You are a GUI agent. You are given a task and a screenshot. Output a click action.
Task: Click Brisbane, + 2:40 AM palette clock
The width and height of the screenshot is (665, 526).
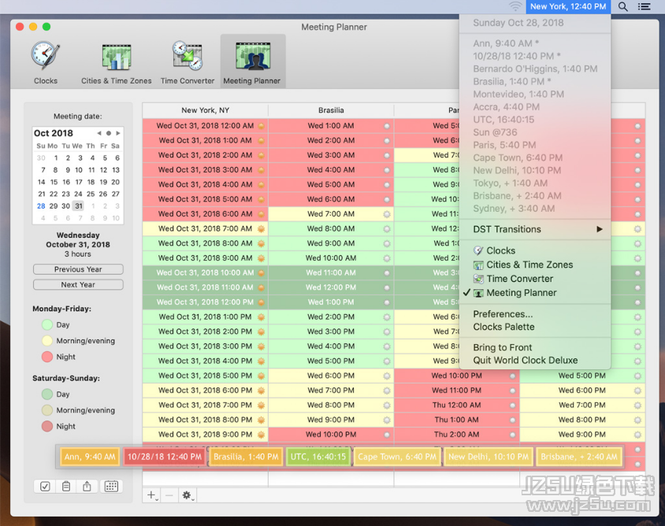[x=579, y=457]
